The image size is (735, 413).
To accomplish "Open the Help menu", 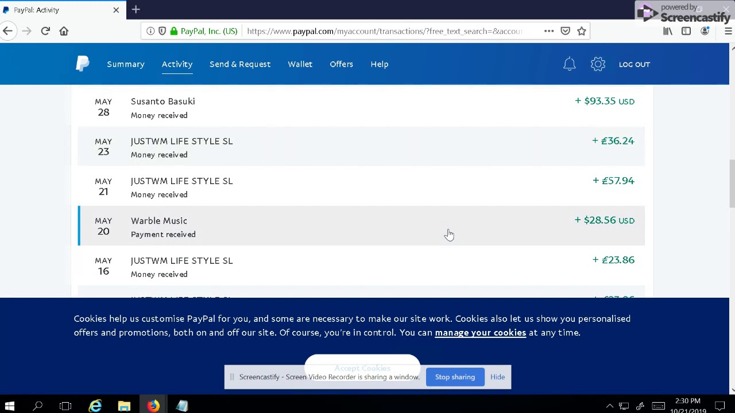I will coord(380,64).
